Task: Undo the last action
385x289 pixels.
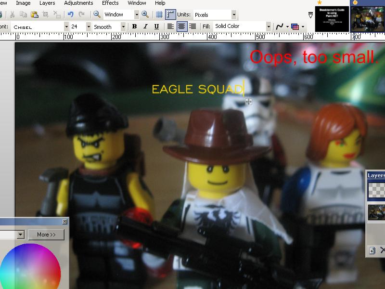Action: (71, 14)
